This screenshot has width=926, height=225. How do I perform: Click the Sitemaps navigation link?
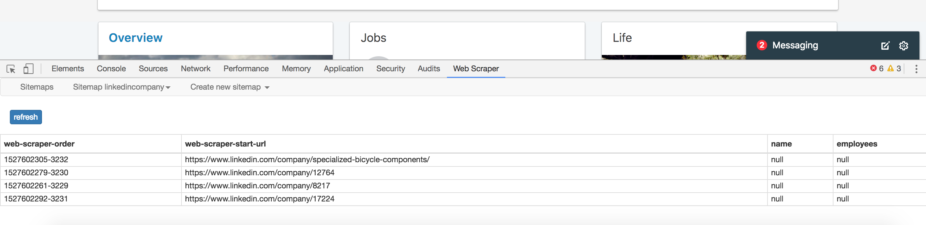point(37,87)
